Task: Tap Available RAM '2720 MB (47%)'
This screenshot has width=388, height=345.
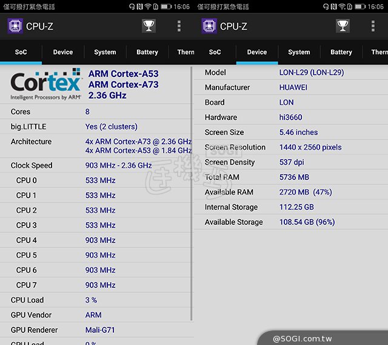Action: click(306, 192)
